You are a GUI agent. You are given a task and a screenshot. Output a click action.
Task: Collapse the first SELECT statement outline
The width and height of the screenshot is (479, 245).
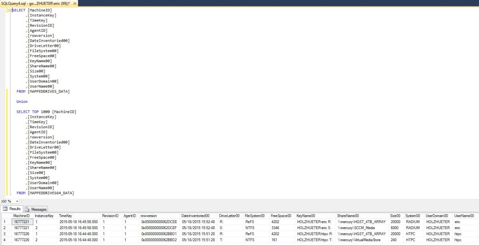click(x=10, y=10)
